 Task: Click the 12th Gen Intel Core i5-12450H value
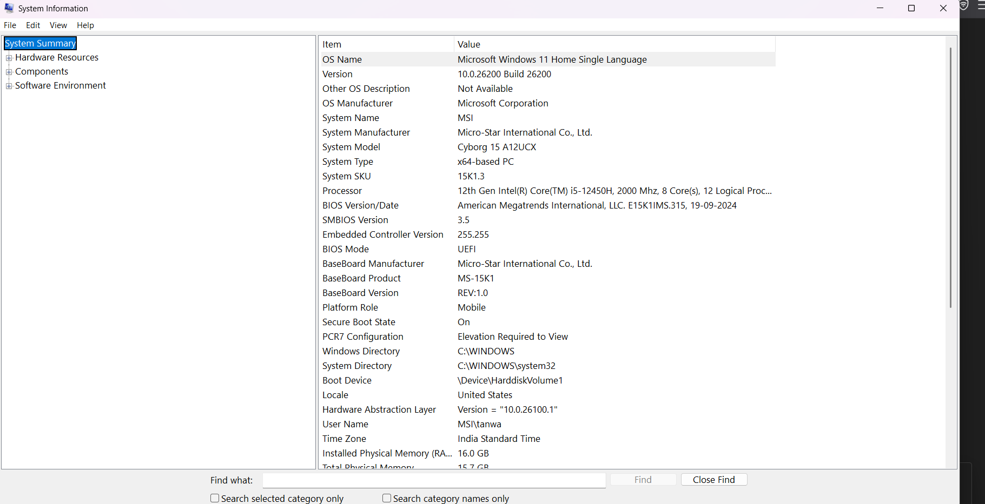[x=615, y=191]
